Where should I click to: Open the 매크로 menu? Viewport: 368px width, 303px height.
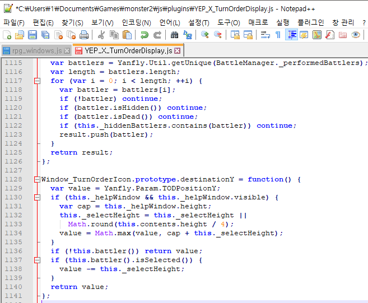258,23
